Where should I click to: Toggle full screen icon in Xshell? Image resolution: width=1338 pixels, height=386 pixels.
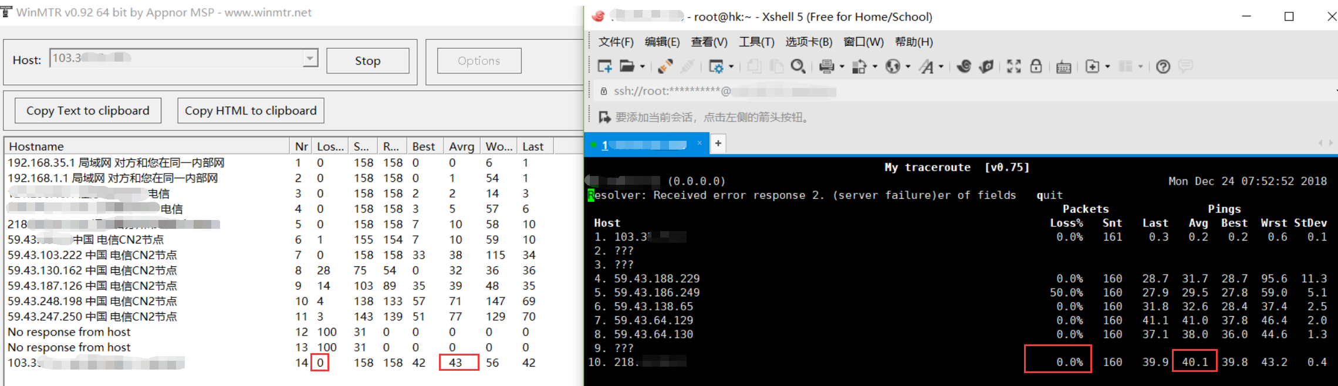(1014, 66)
